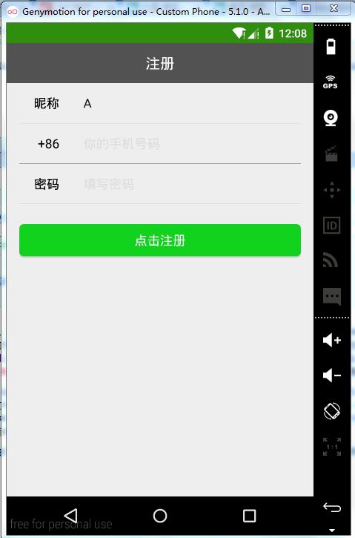Open the identifiers ID widget

point(331,226)
